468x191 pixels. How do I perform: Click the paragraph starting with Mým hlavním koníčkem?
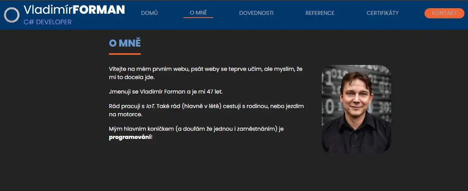(x=196, y=129)
